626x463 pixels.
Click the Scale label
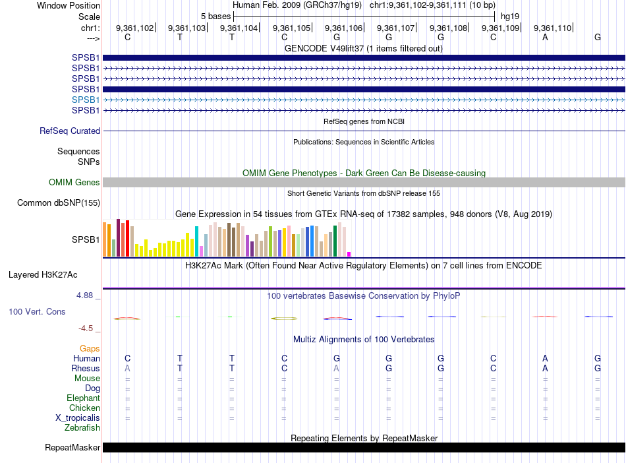[89, 16]
